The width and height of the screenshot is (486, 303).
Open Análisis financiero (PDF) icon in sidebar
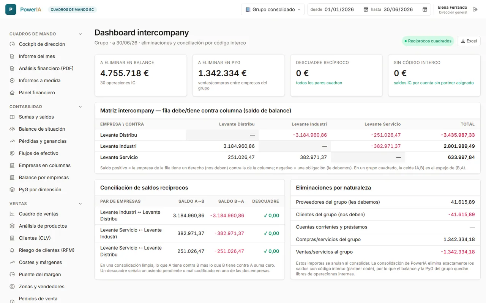[x=12, y=69]
